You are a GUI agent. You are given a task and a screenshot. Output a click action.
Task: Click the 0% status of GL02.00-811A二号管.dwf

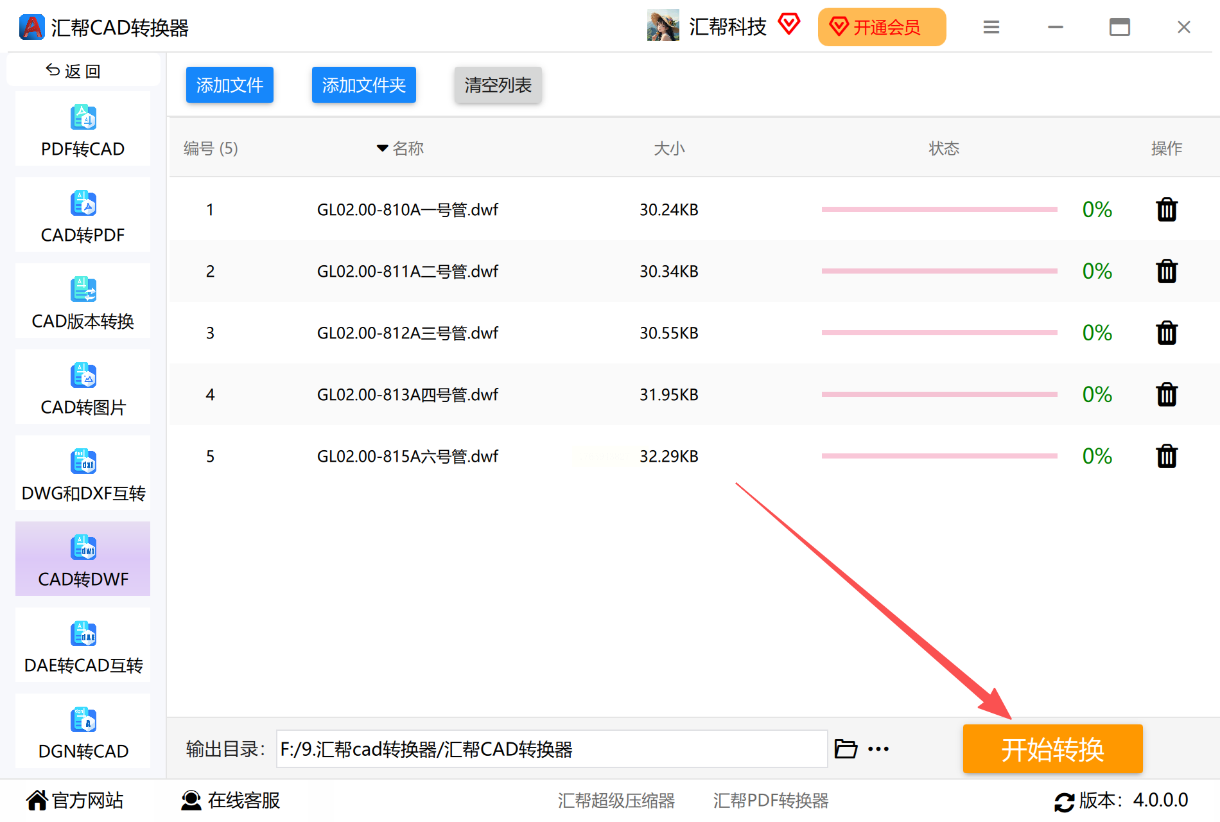click(1097, 271)
